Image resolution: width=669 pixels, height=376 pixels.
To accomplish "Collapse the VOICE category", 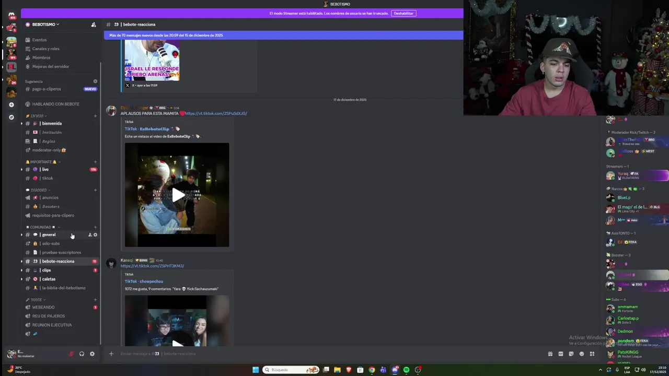I will pyautogui.click(x=36, y=300).
